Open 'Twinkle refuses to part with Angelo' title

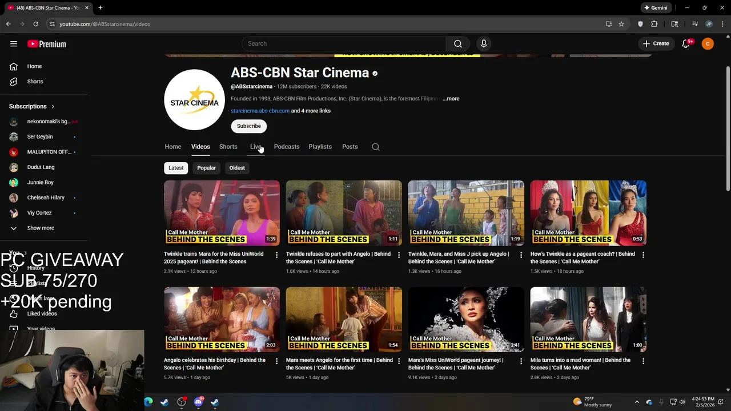coord(338,257)
